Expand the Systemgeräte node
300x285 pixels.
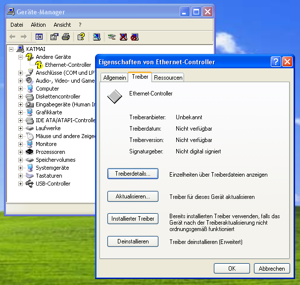(x=20, y=168)
